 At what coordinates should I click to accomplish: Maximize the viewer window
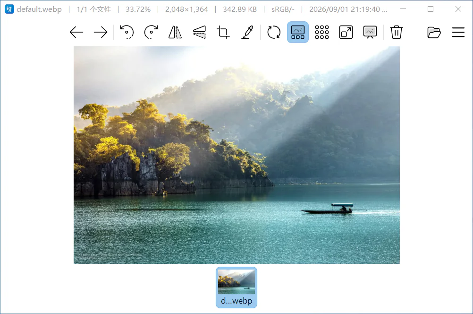tap(431, 9)
